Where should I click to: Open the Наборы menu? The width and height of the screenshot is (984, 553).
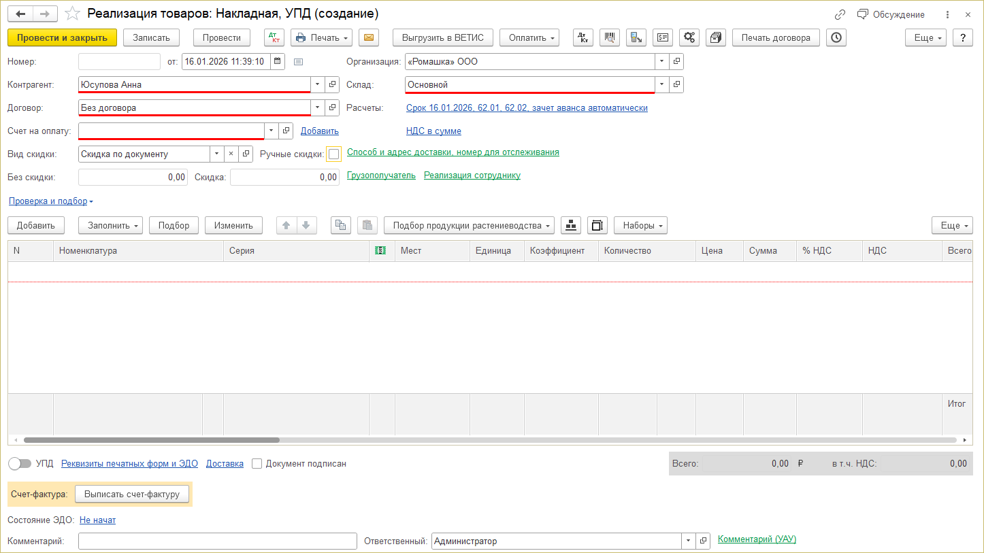click(x=640, y=225)
